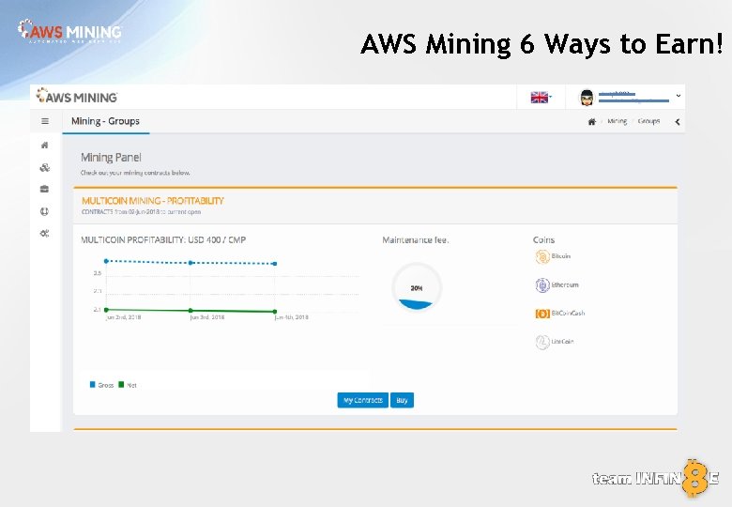Open the sidebar mining cubes icon
Image resolution: width=732 pixels, height=507 pixels.
(x=45, y=168)
